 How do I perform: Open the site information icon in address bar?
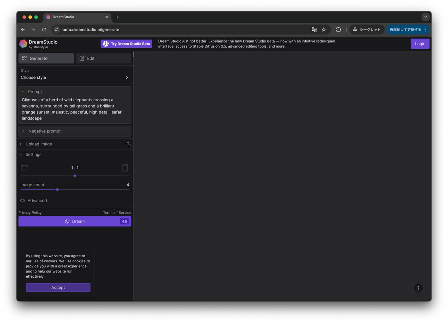[x=57, y=29]
